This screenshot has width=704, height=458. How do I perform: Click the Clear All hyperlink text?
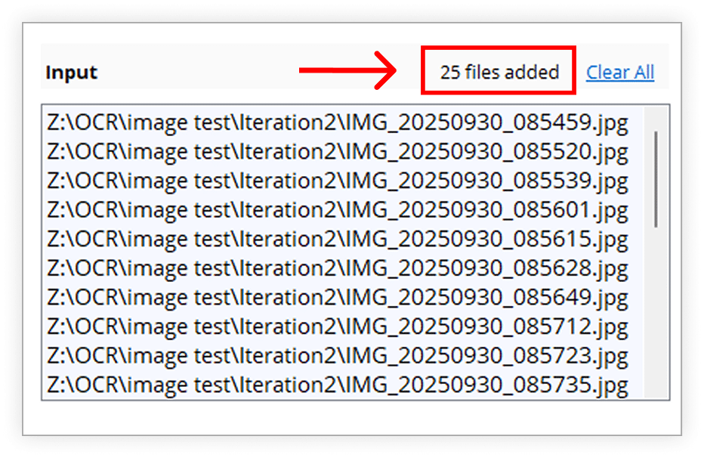[620, 72]
